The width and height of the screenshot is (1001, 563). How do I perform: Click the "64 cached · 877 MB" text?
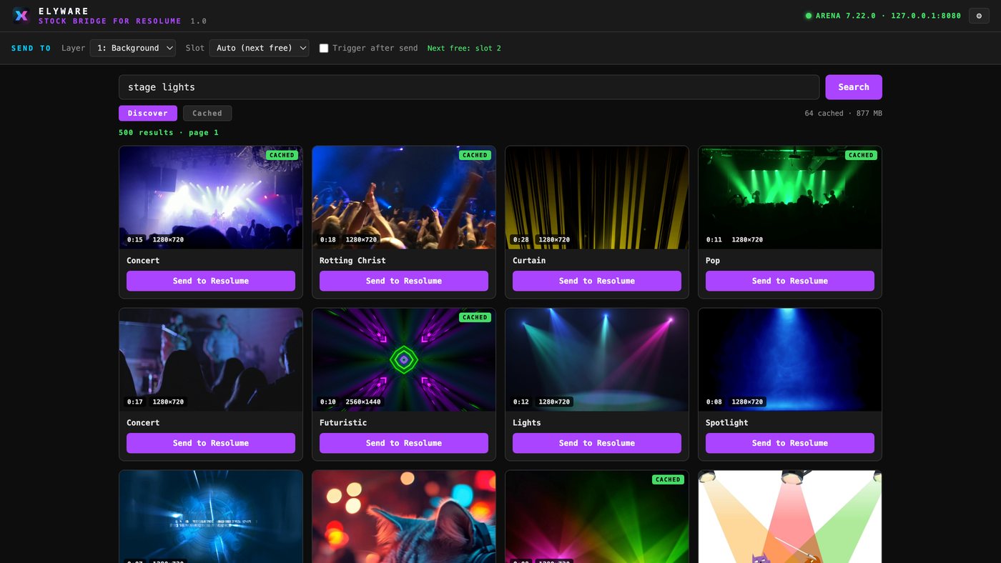(843, 113)
